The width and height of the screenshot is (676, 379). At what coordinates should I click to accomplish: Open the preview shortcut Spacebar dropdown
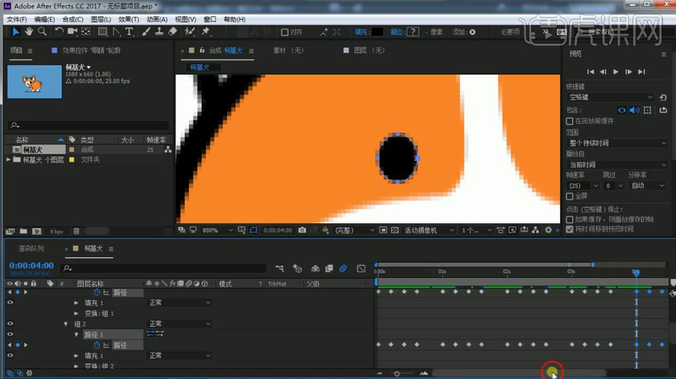[x=611, y=98]
